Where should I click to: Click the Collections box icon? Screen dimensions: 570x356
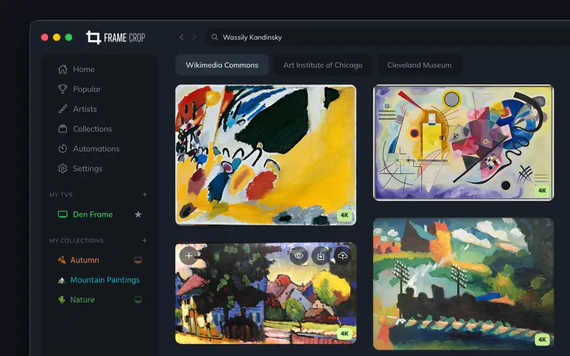[63, 129]
